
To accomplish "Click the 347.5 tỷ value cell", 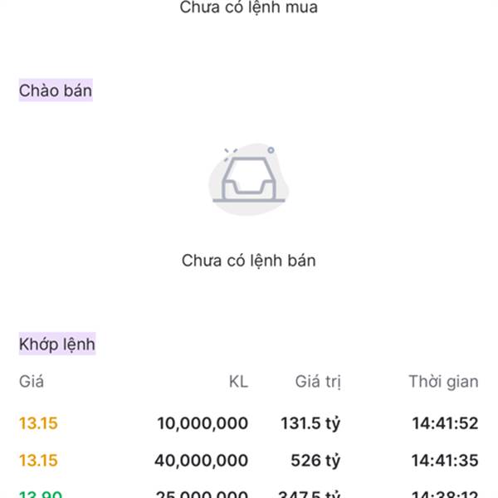I will pyautogui.click(x=309, y=494).
